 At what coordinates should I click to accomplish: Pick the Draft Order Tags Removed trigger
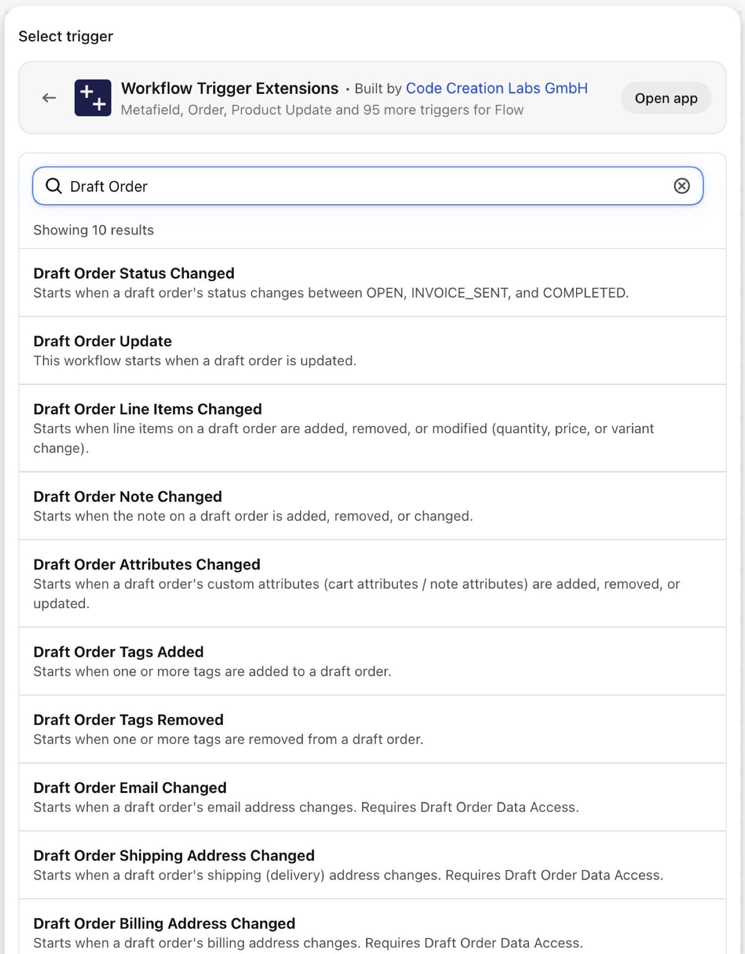point(372,729)
